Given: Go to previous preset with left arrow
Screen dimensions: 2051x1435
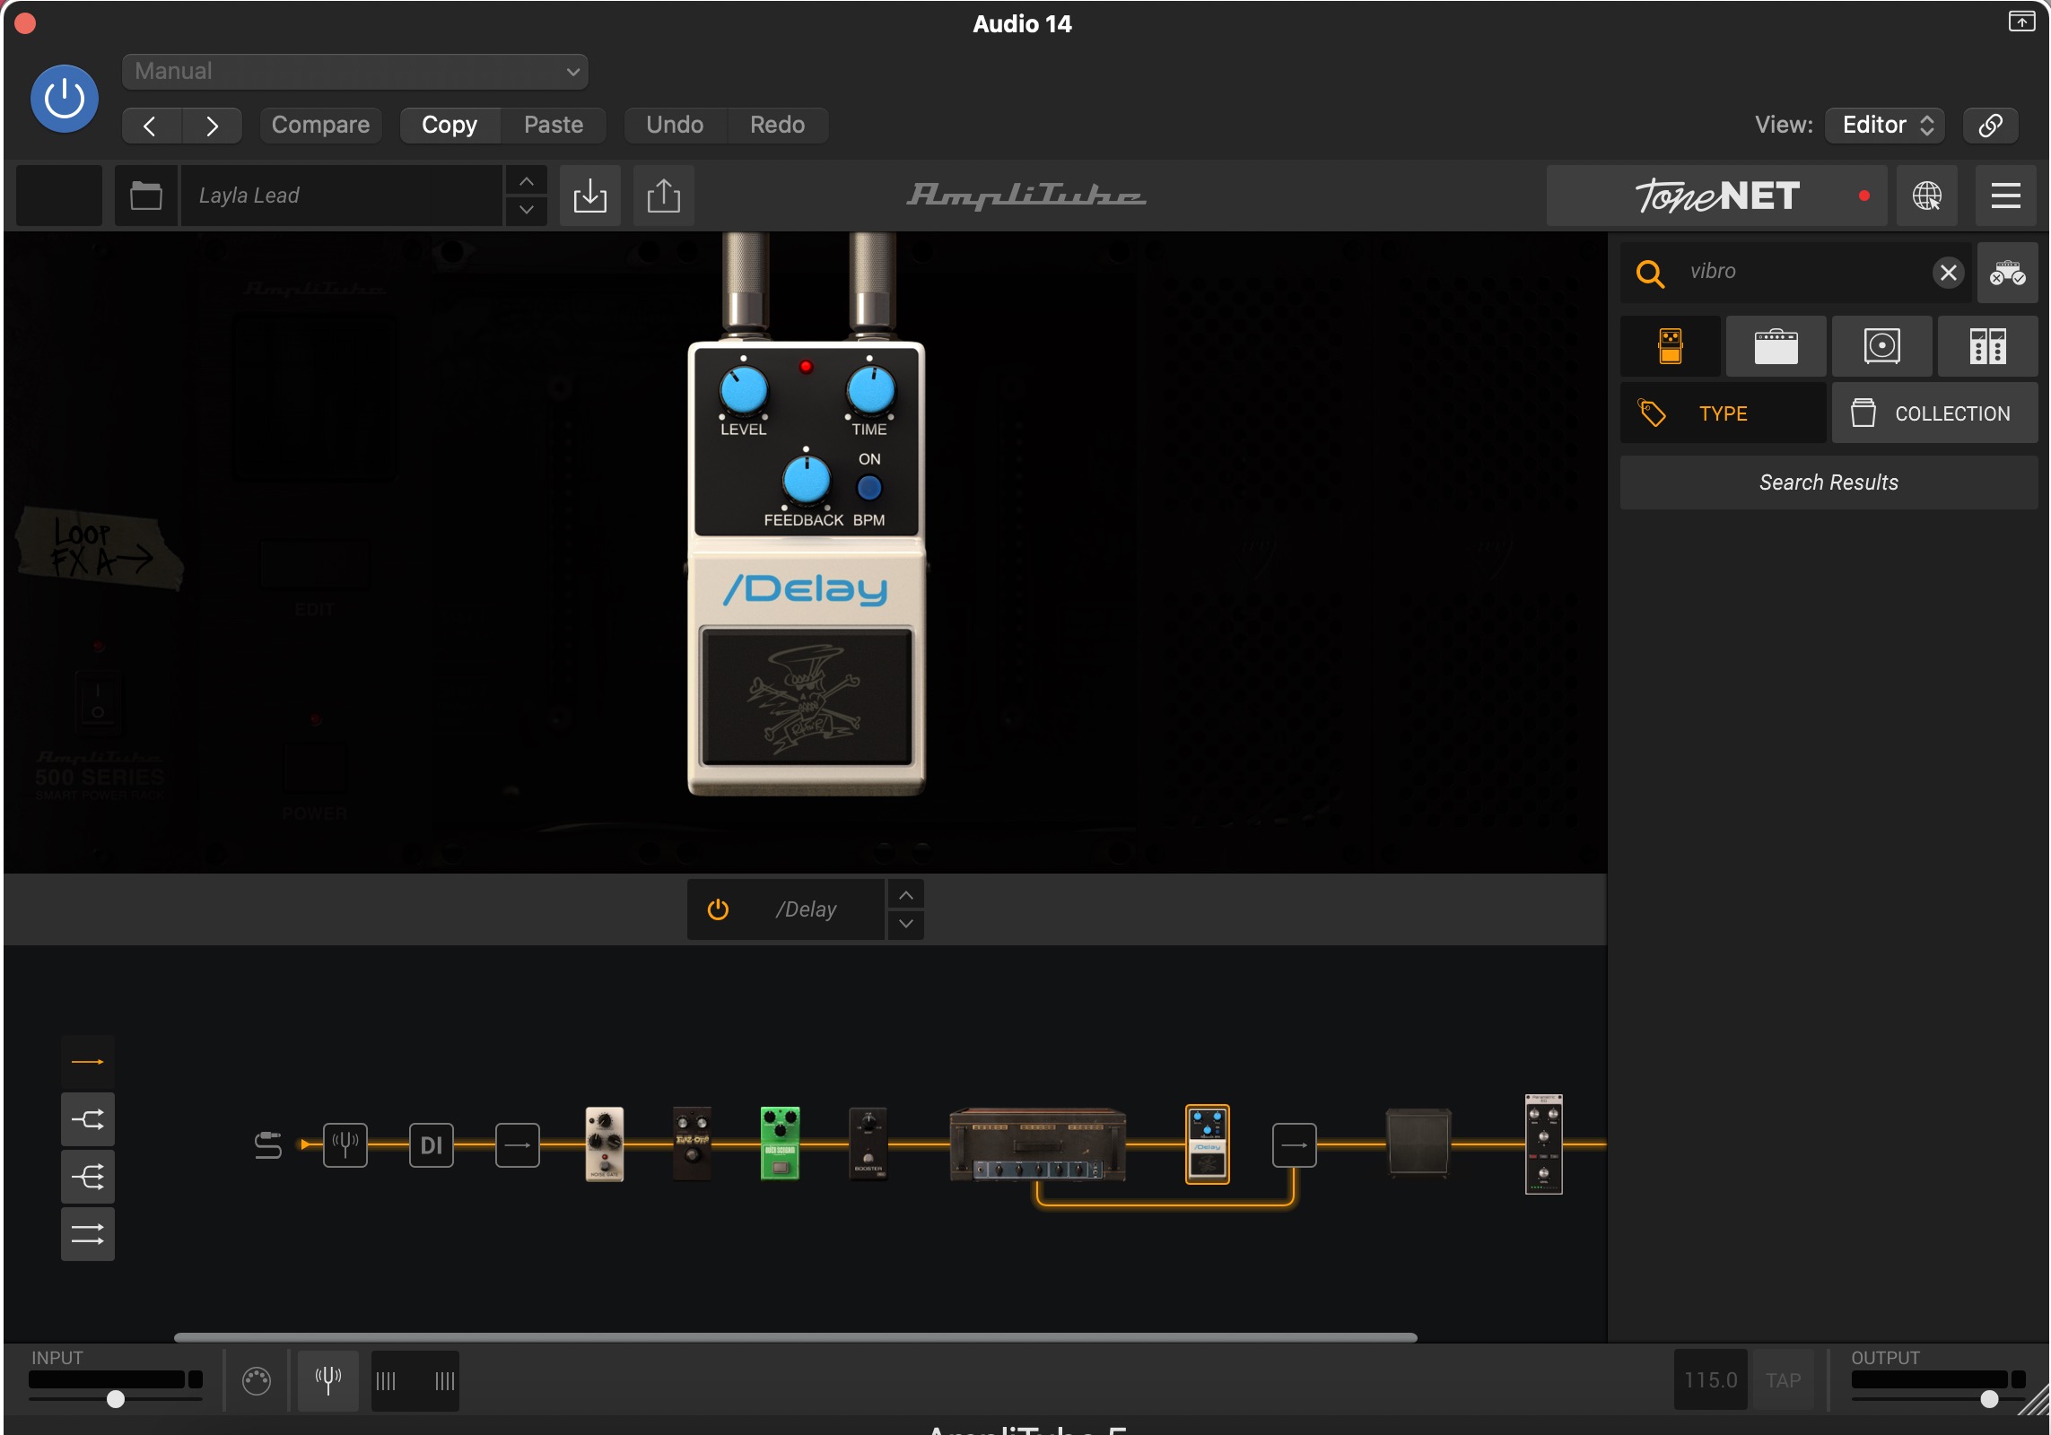Looking at the screenshot, I should coord(151,126).
